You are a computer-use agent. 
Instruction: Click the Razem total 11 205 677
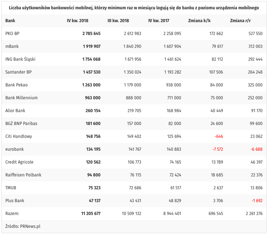pyautogui.click(x=91, y=213)
